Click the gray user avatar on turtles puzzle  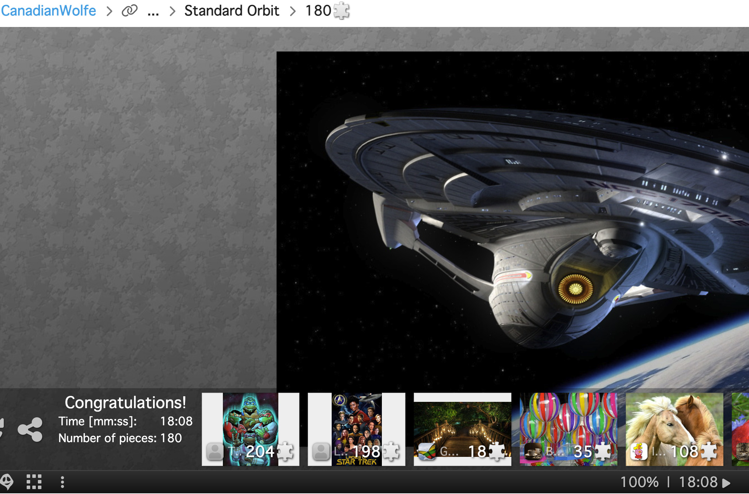pos(215,451)
